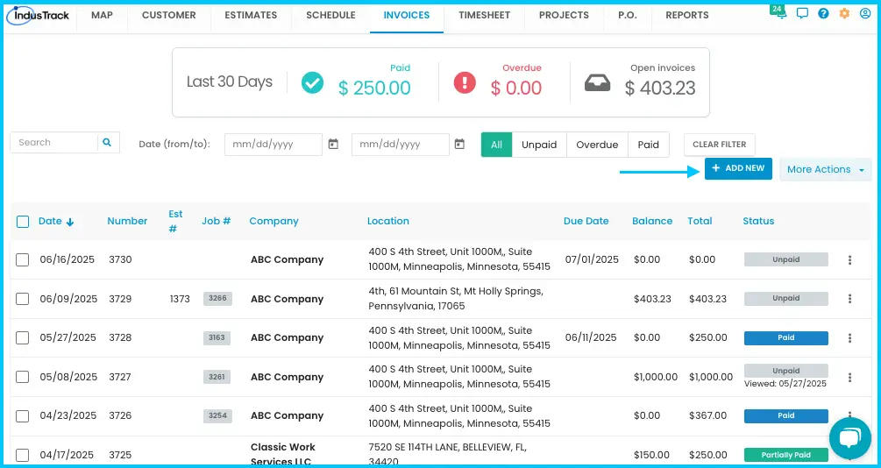Sort by the Due Date column header

pos(586,222)
